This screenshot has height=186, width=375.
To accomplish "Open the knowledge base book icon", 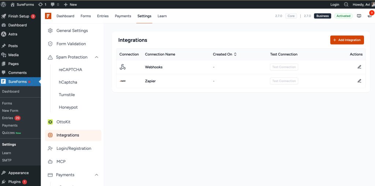I will pos(359,16).
